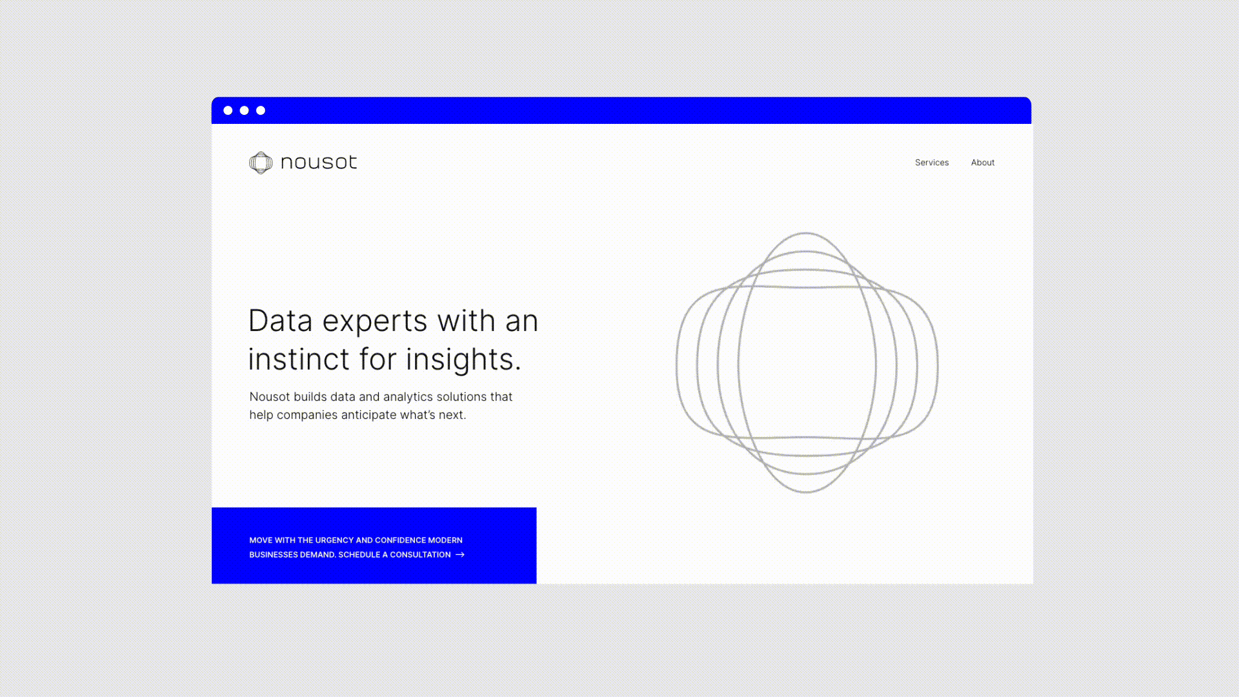Click the headline 'Data experts with an instinct for insights.'
Screen dimensions: 1239x697
(x=393, y=340)
